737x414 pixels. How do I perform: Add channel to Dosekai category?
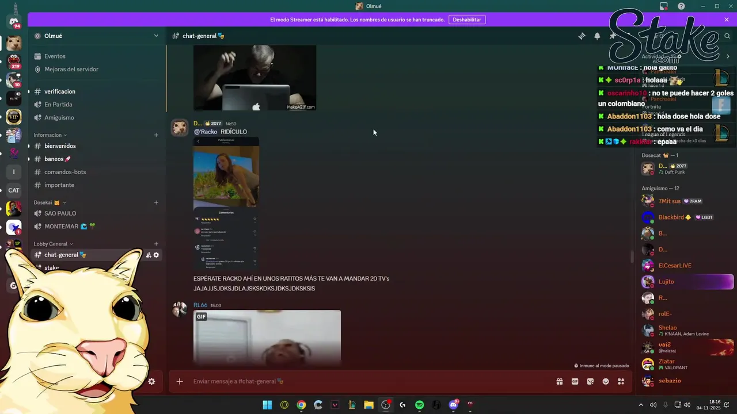[x=156, y=202]
